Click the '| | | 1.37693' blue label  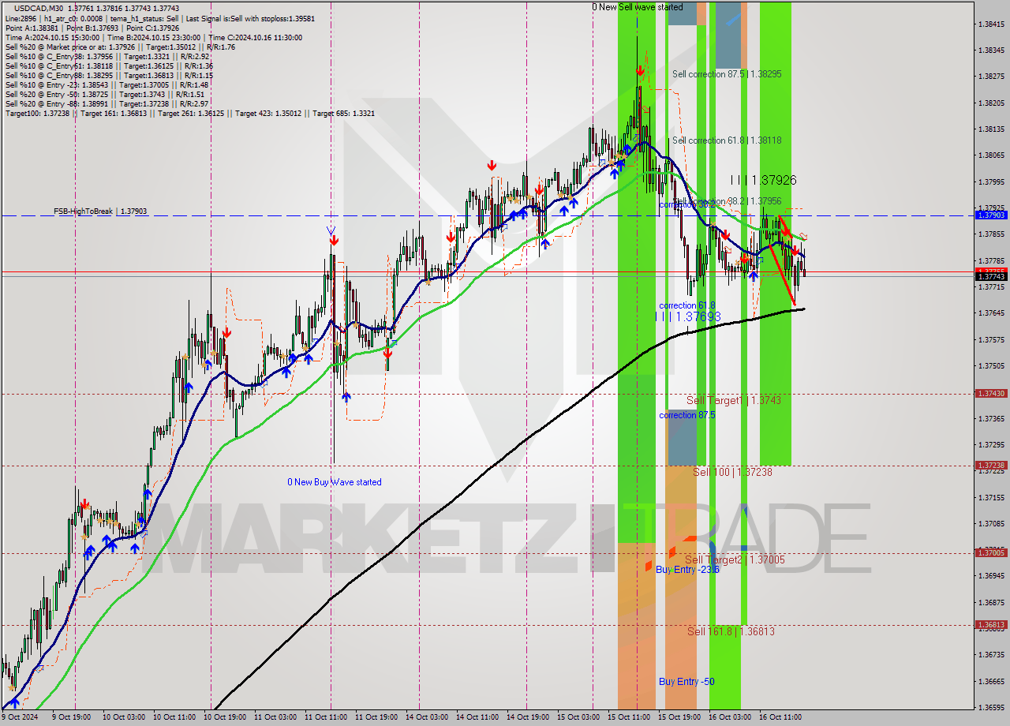pos(688,316)
